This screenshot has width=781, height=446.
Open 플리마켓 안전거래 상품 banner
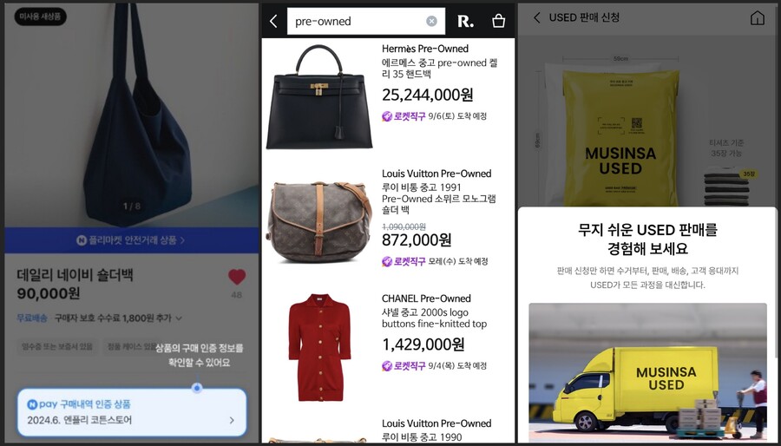point(132,240)
